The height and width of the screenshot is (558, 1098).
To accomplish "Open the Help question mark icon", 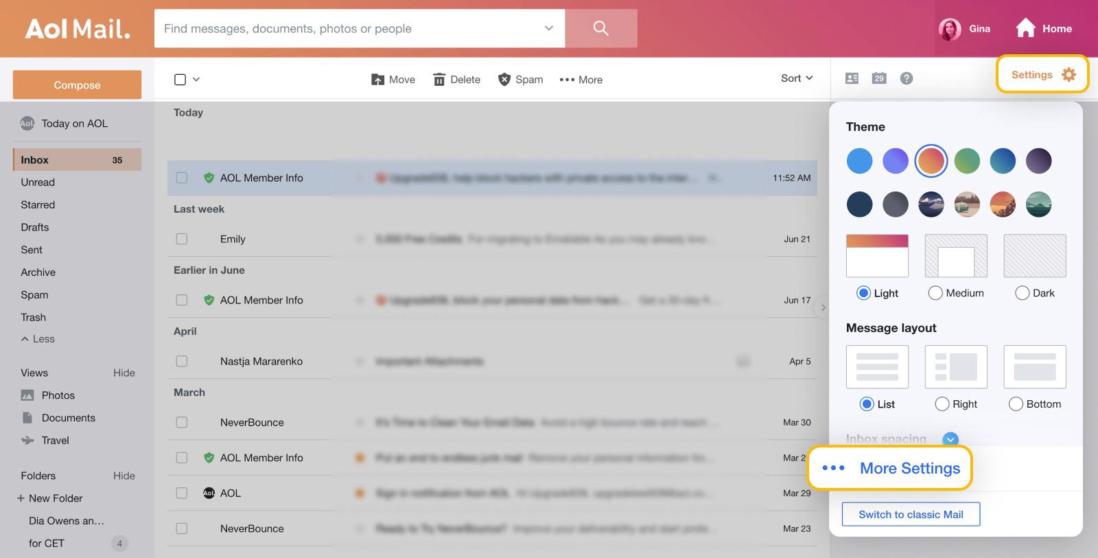I will click(x=907, y=78).
